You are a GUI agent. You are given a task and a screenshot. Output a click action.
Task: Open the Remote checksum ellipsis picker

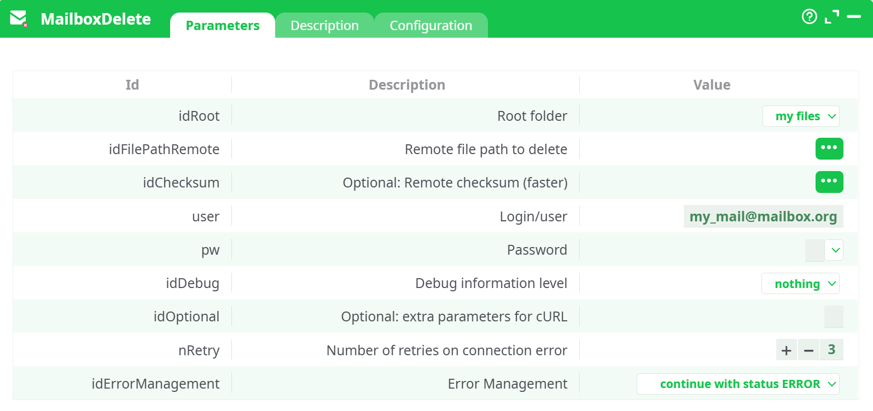click(x=829, y=182)
